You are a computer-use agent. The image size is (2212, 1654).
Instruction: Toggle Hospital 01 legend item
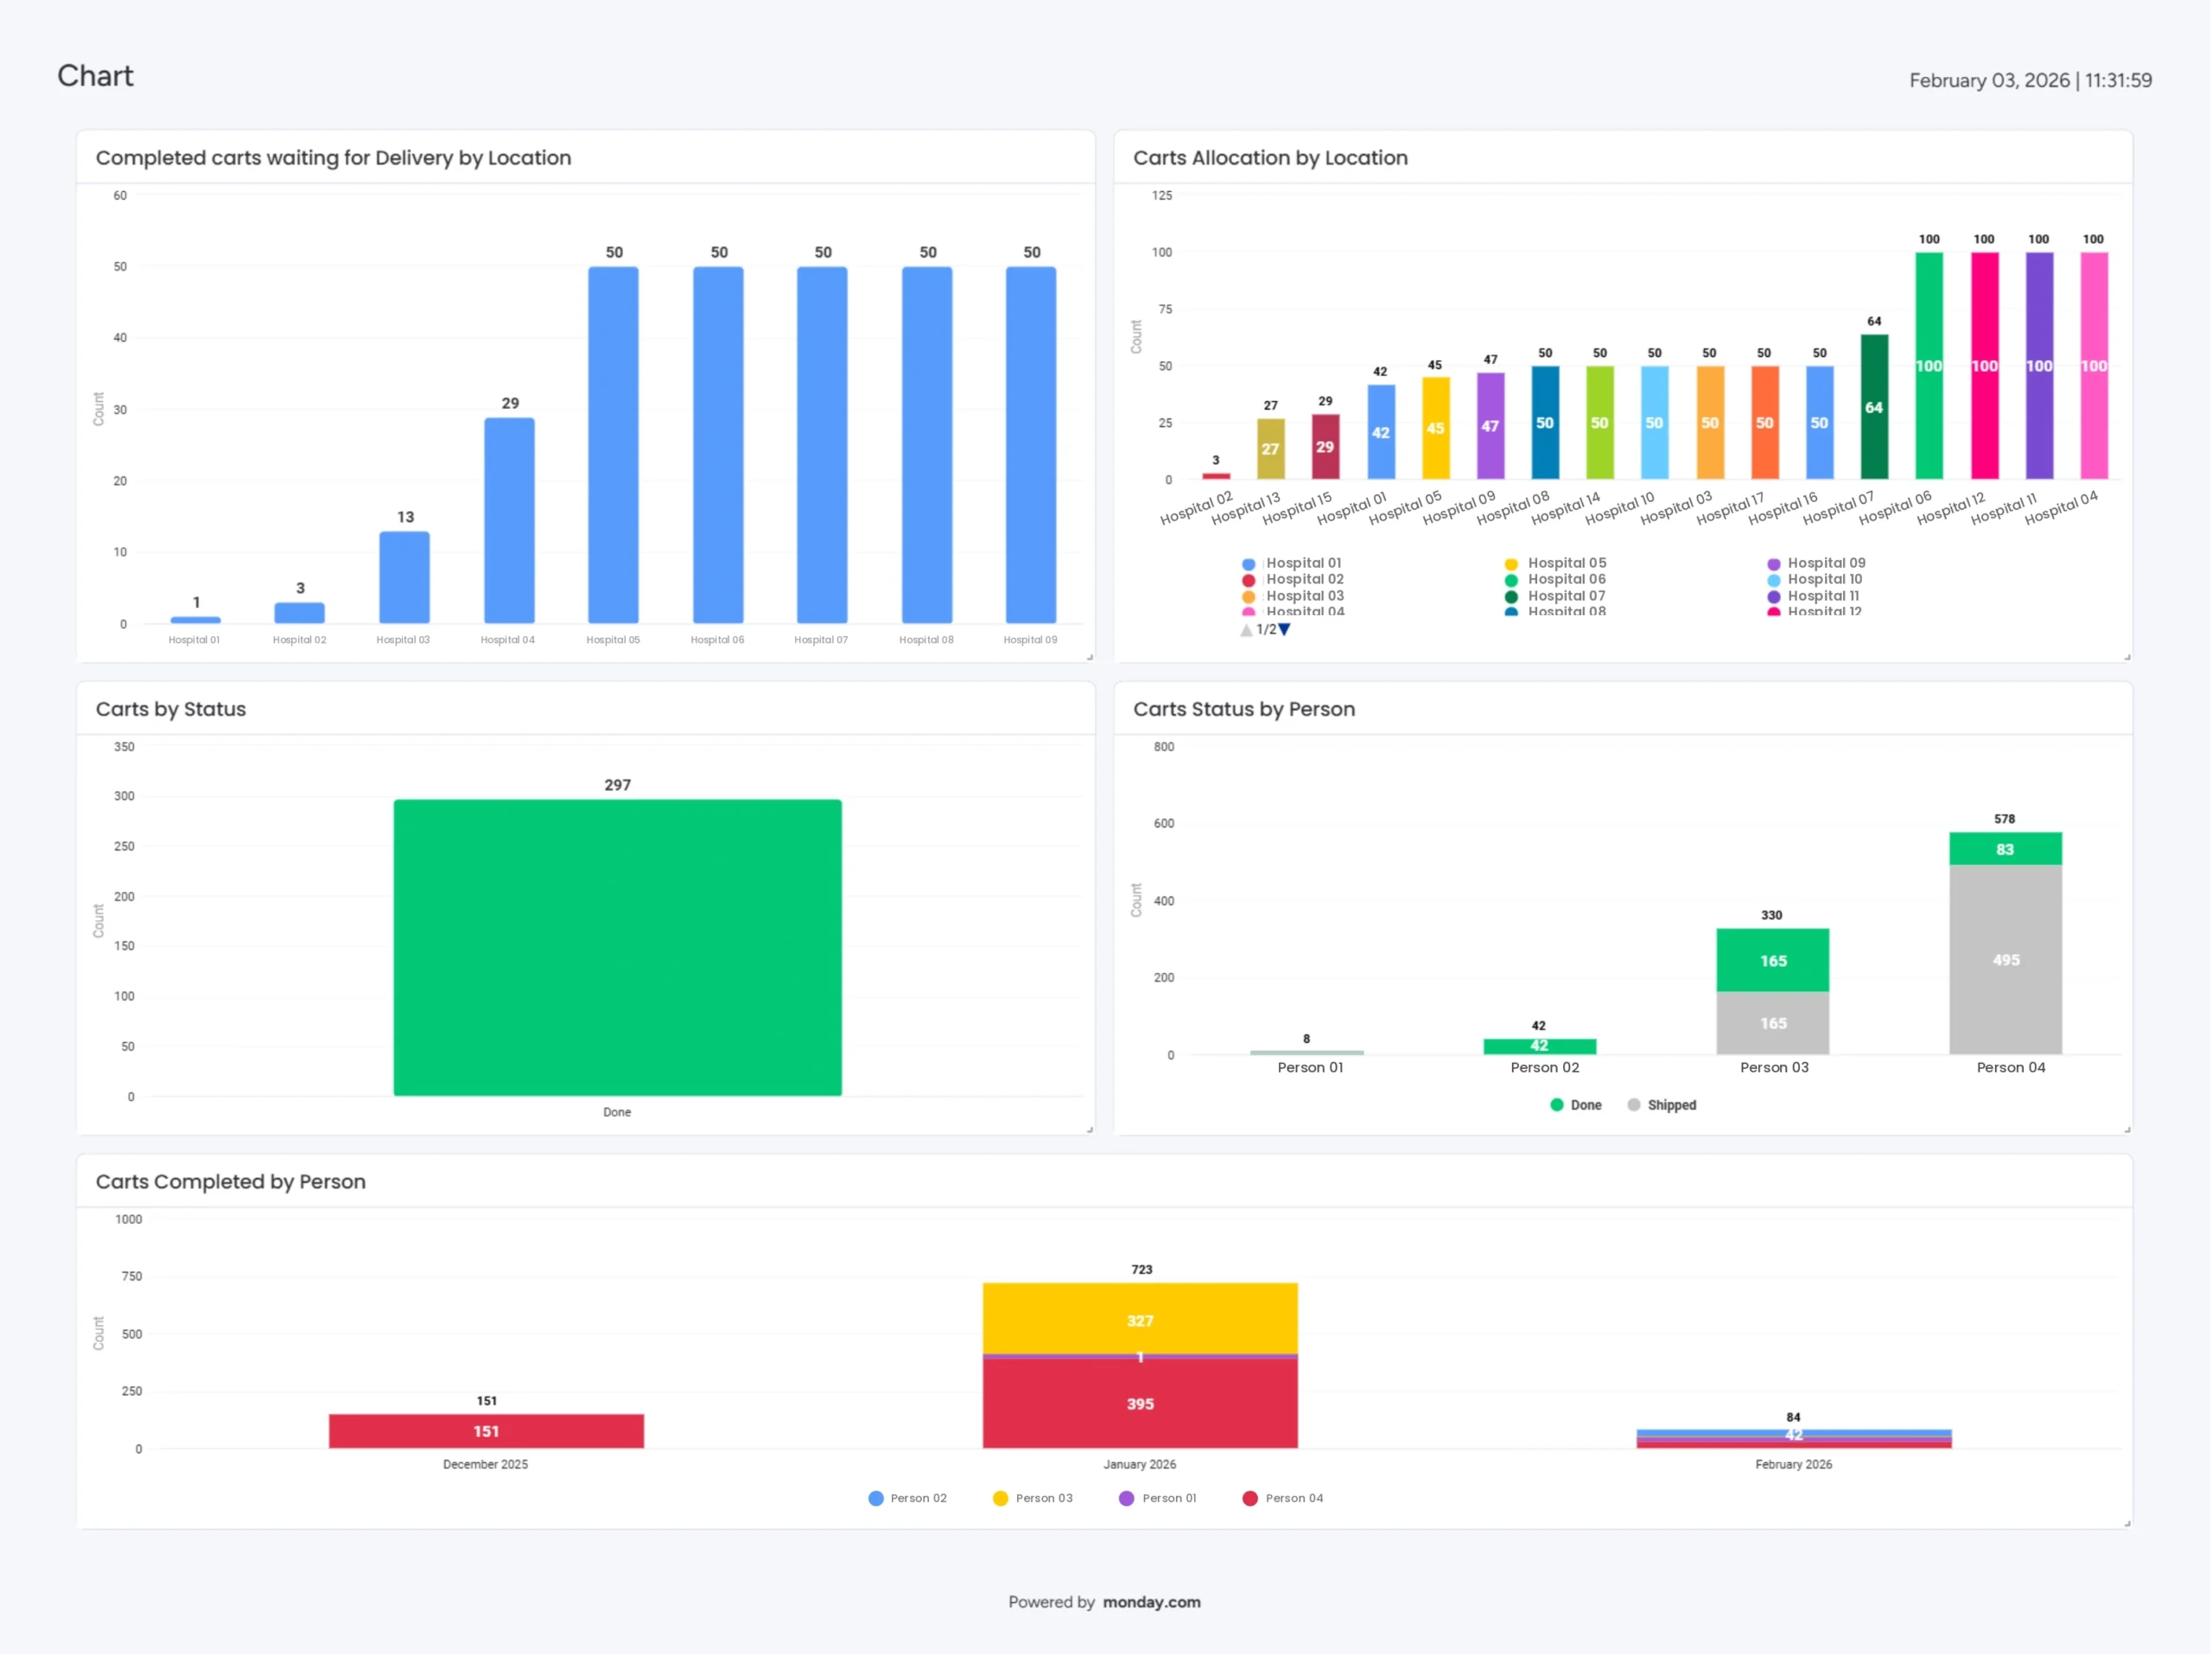pyautogui.click(x=1303, y=563)
